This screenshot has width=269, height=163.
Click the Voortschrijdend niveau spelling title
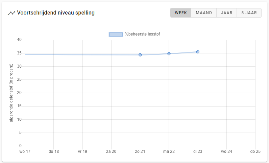point(56,13)
